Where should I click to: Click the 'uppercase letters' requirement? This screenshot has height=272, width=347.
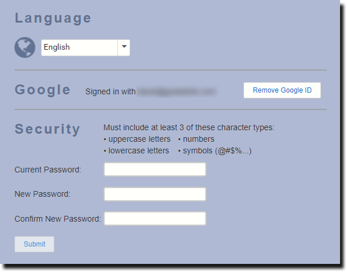pyautogui.click(x=139, y=139)
